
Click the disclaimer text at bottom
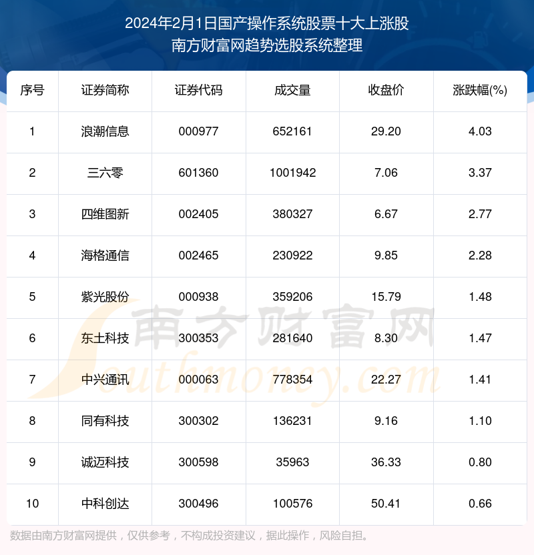188,536
